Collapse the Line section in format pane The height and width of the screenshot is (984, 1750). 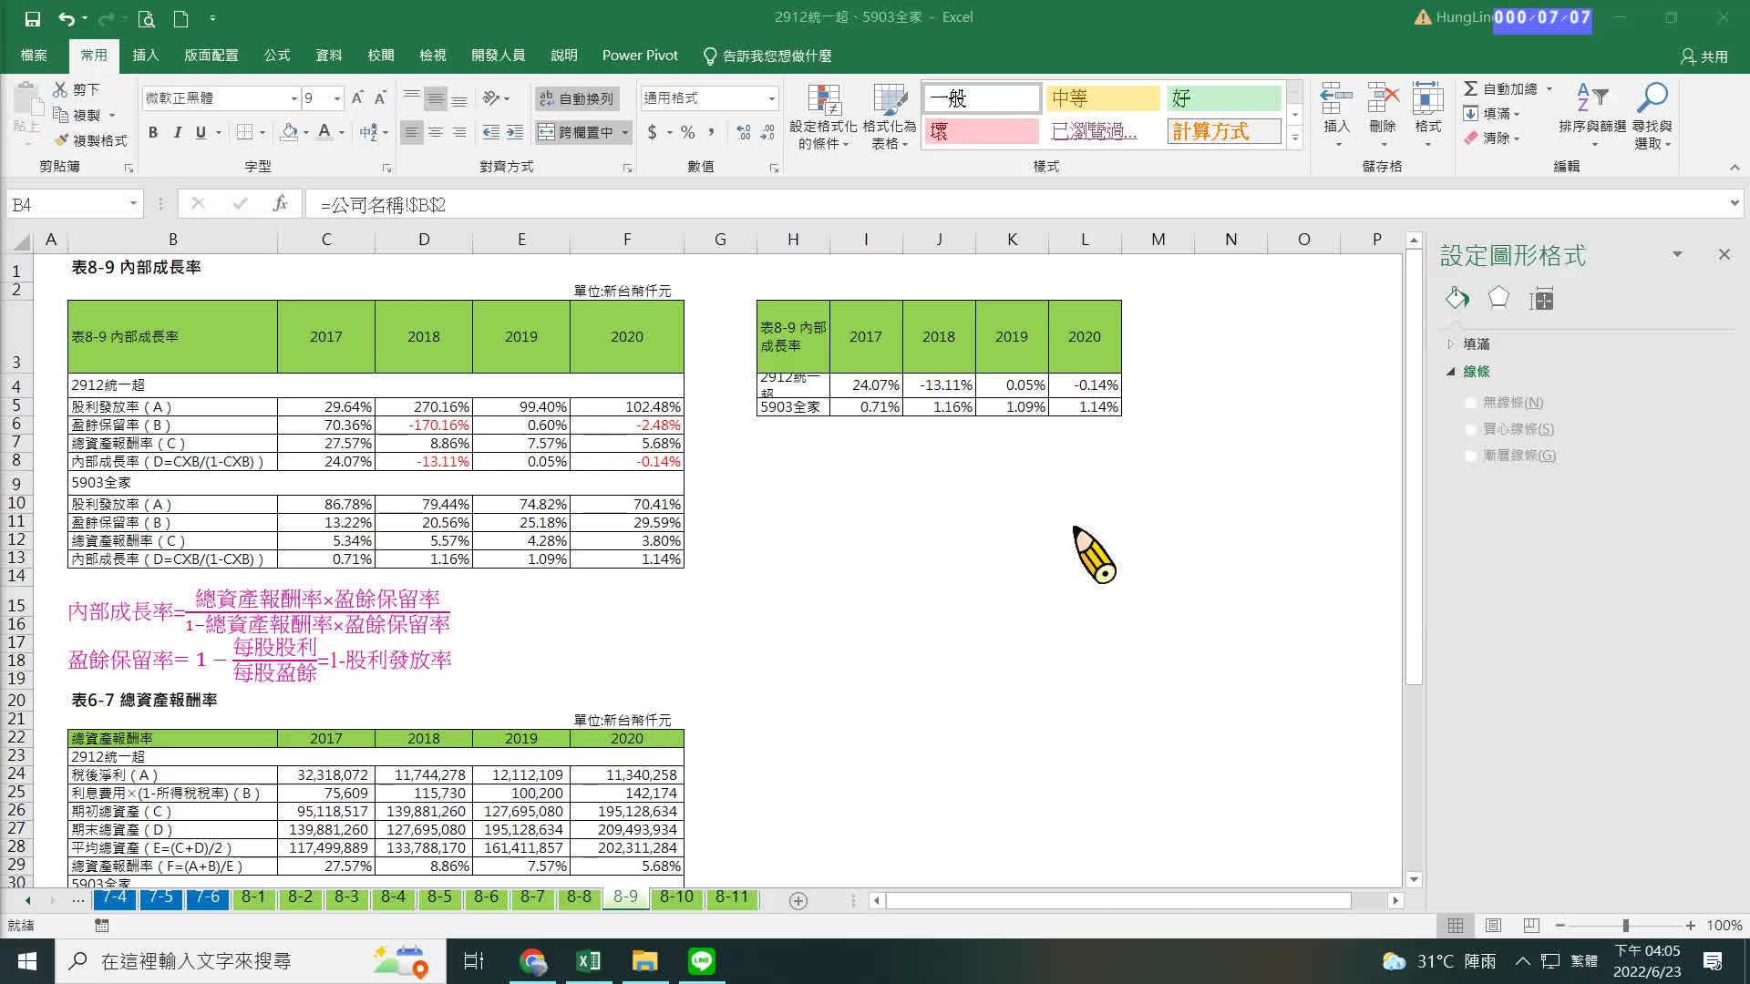(1451, 372)
